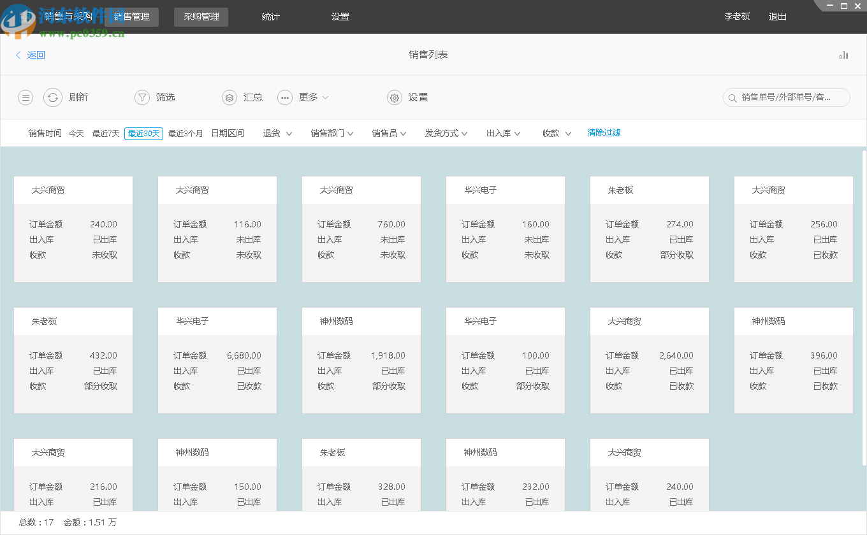Click the magnifier icon in the search box
The height and width of the screenshot is (535, 867).
coord(732,97)
